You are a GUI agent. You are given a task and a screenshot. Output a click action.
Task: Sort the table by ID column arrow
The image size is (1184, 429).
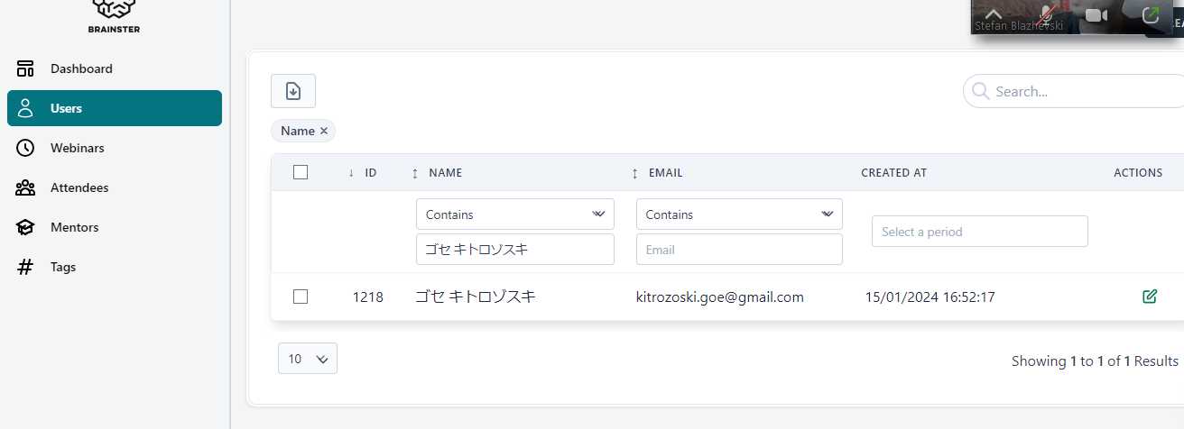351,173
